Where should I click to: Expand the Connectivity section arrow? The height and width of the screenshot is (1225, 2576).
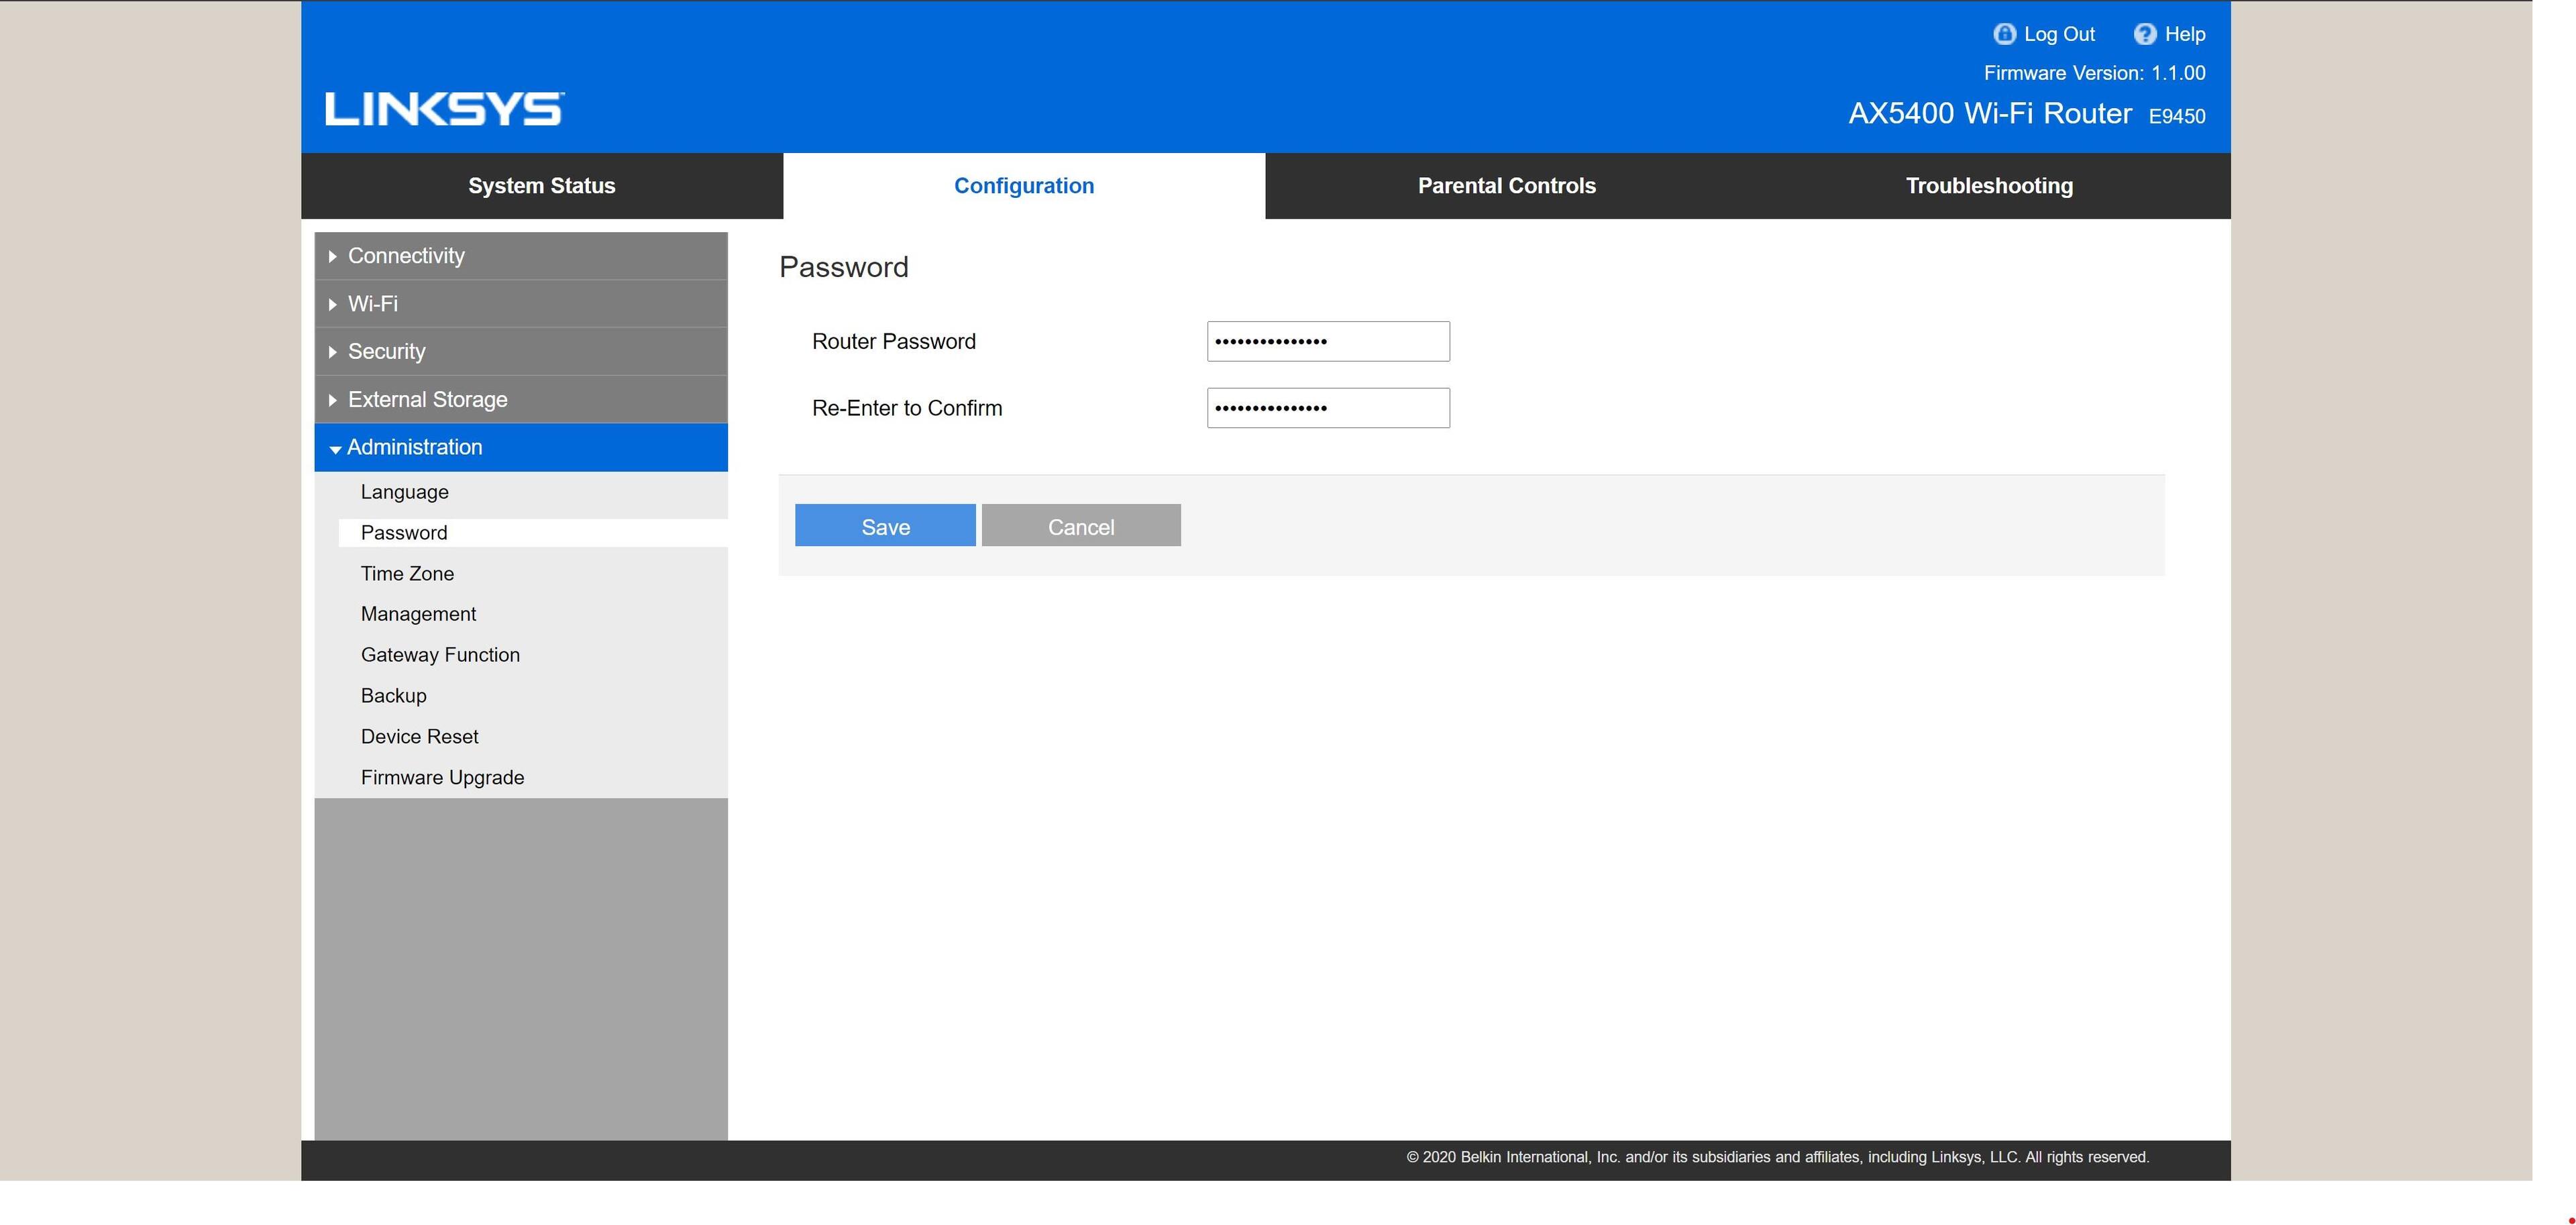tap(333, 256)
